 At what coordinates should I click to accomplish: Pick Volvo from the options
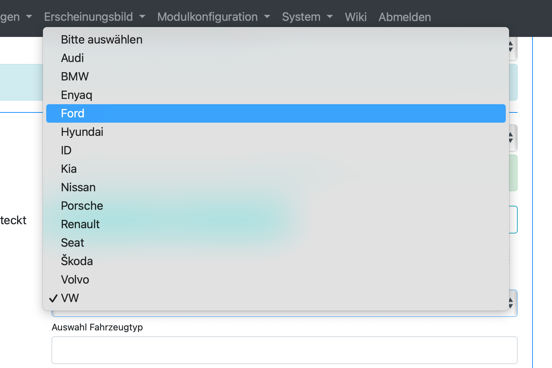(x=75, y=280)
